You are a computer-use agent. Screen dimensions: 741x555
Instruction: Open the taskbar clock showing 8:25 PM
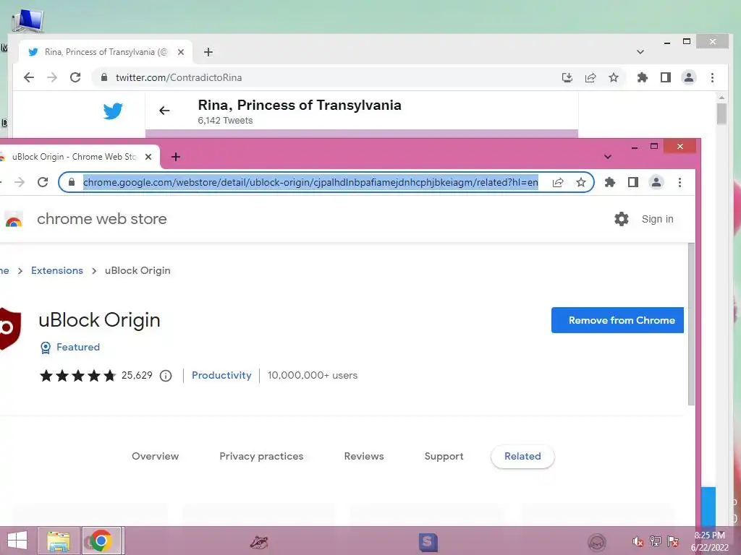click(709, 541)
